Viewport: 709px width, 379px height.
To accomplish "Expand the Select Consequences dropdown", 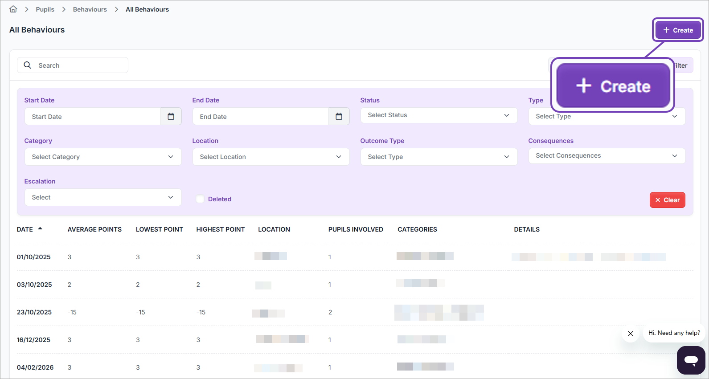I will click(607, 156).
